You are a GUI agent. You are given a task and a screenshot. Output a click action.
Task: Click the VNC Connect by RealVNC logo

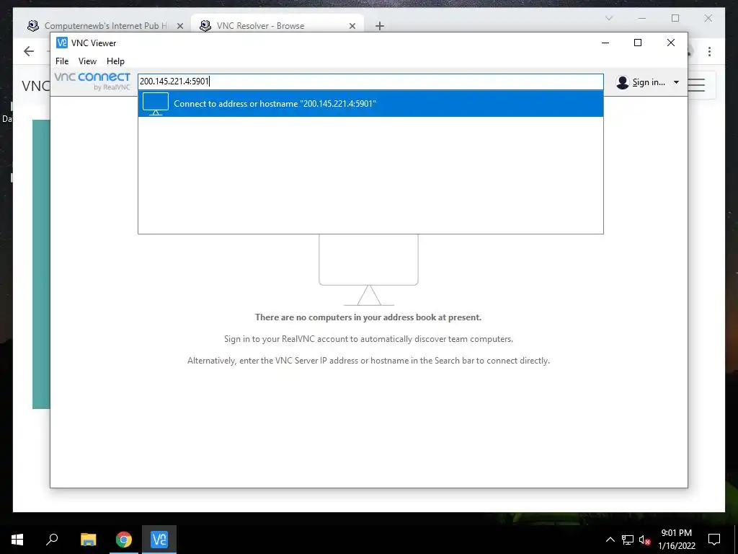point(92,81)
